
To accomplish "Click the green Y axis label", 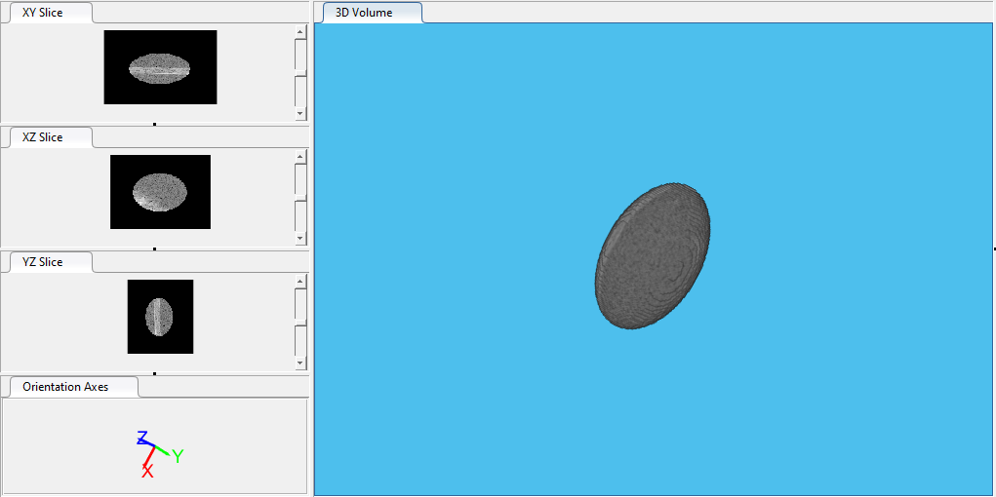I will point(179,455).
